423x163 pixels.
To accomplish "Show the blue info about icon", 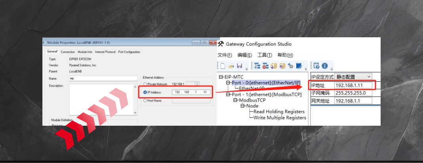I will (x=324, y=66).
